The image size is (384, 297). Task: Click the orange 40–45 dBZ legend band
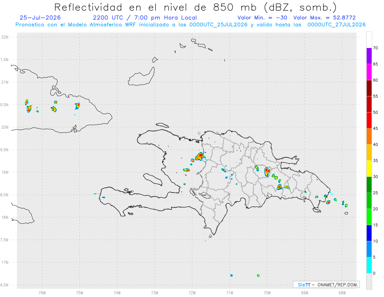tap(369, 136)
